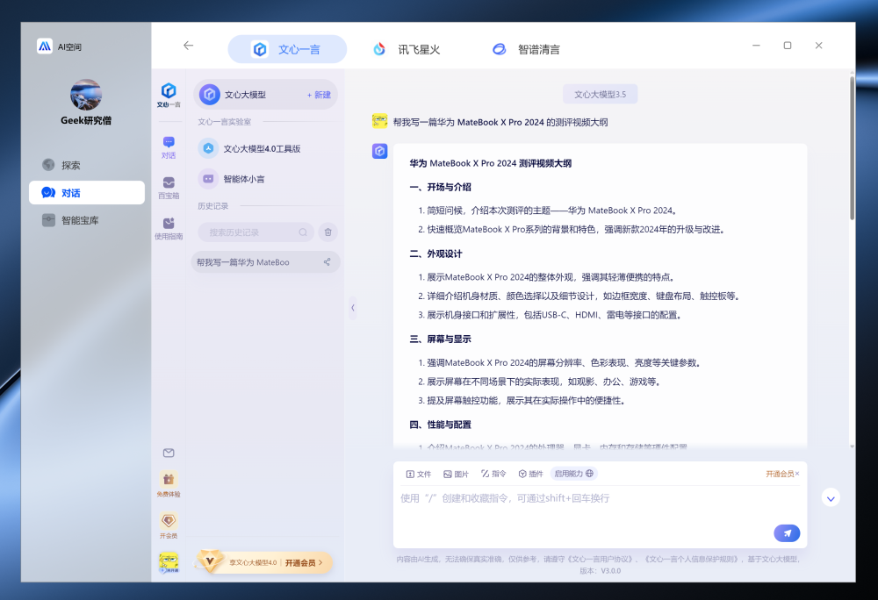Click the 文心大模型3.5 model label
Image resolution: width=878 pixels, height=600 pixels.
tap(600, 95)
